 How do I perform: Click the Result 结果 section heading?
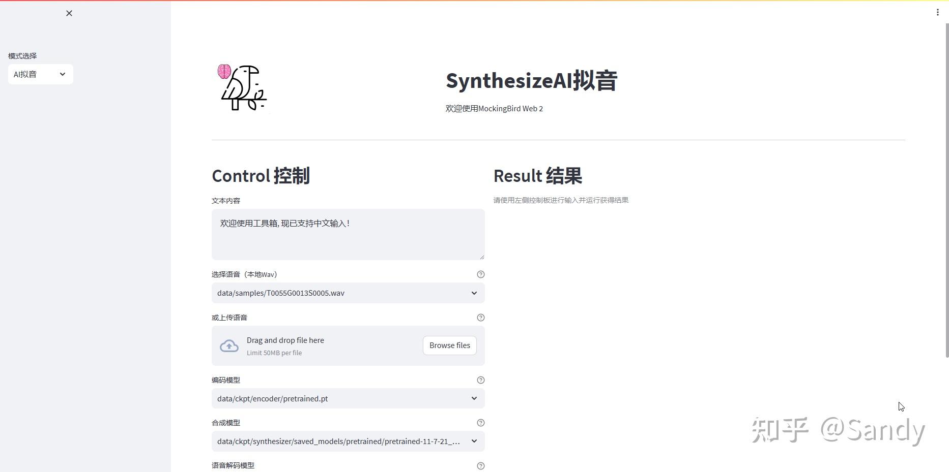coord(537,176)
